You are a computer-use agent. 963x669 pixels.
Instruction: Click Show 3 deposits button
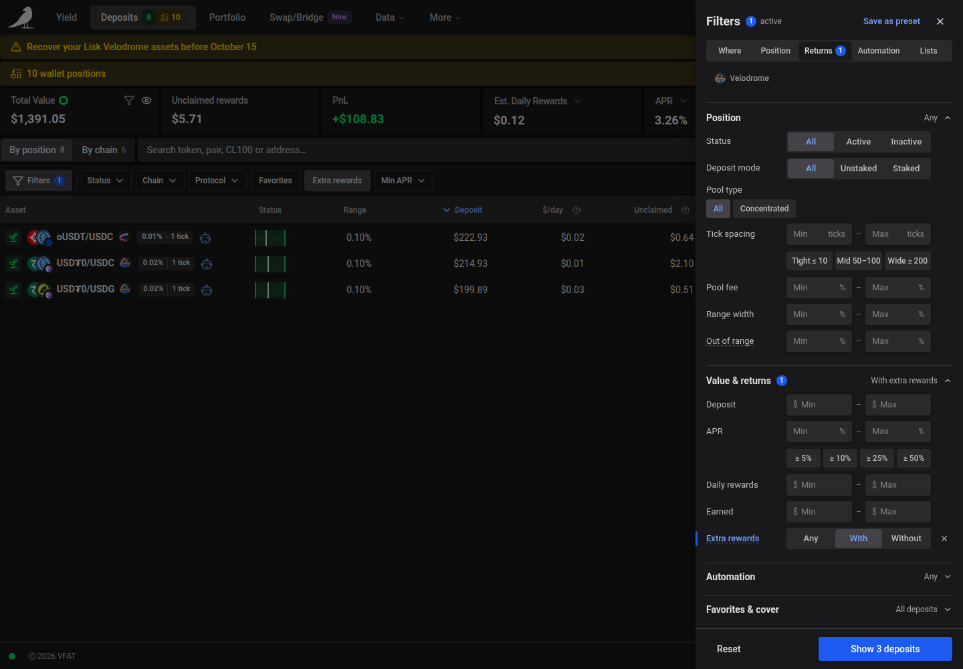pyautogui.click(x=885, y=649)
